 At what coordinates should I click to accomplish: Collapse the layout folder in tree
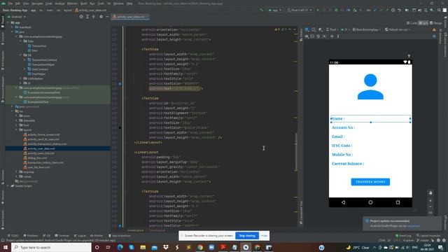click(17, 129)
